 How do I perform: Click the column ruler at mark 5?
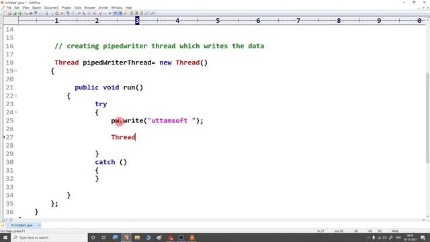point(218,21)
